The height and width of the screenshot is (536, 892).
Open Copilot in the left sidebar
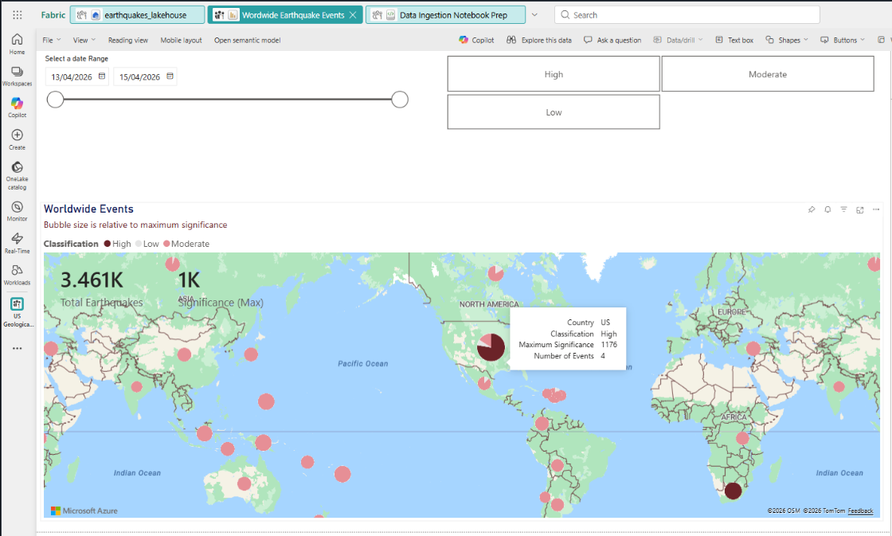point(17,108)
